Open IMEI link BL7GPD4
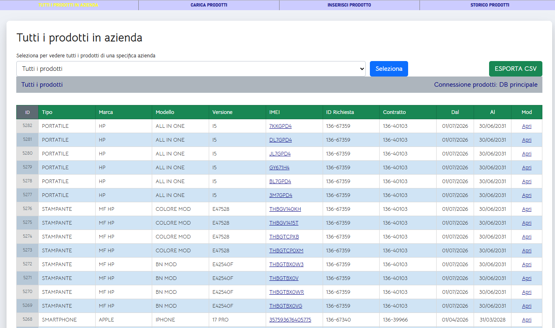Screen dimensions: 555x328 coord(280,181)
